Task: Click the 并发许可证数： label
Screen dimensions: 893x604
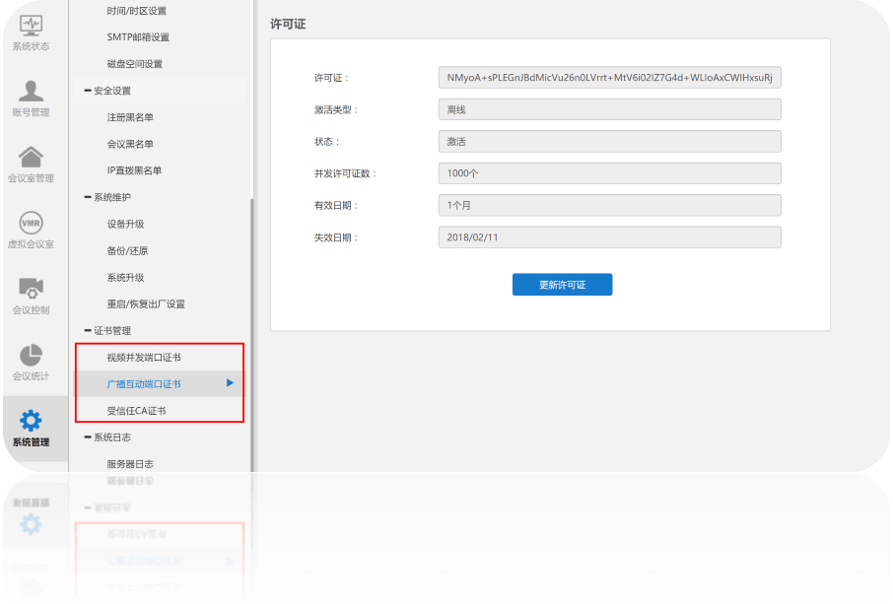Action: coord(345,173)
